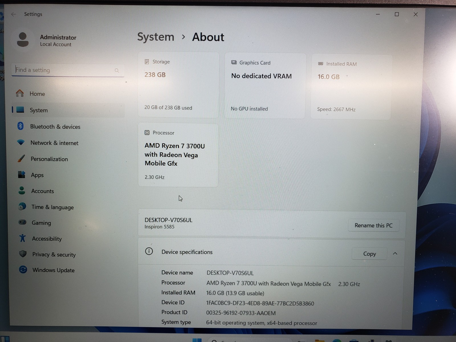This screenshot has width=456, height=342.
Task: Click the Product ID value 00325-96192-07933-AAOEM
Action: 241,313
